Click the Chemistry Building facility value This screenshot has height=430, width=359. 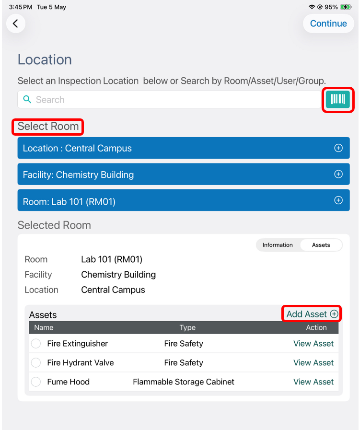[x=118, y=275]
